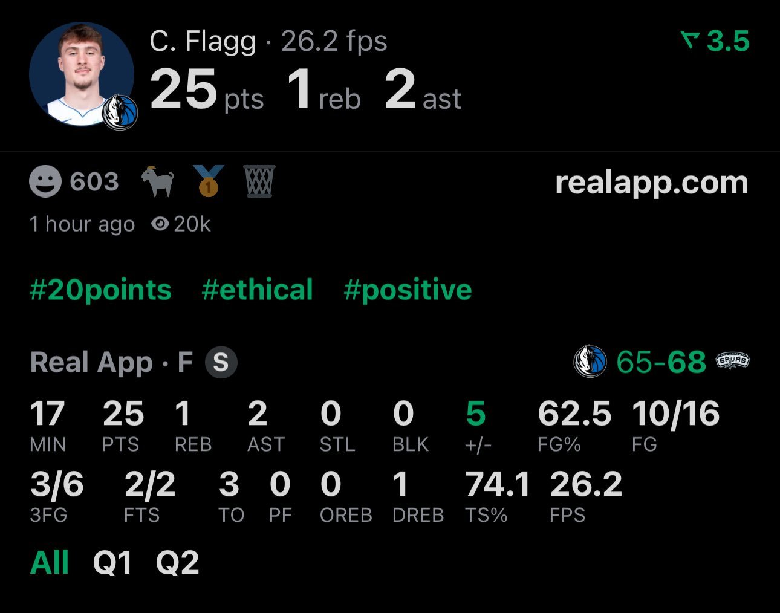Switch to the Q1 tab
The height and width of the screenshot is (613, 780).
click(x=112, y=563)
